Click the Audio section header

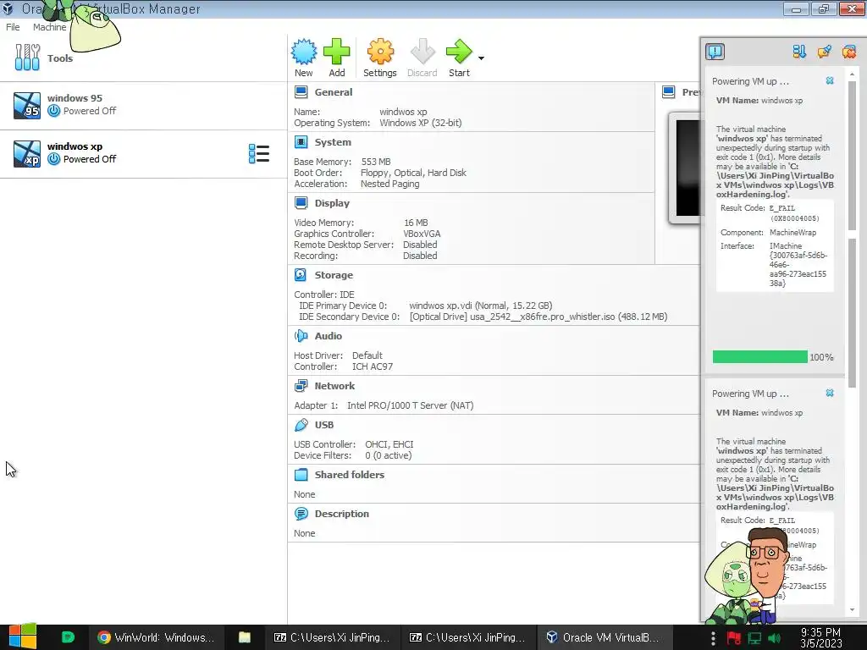(x=328, y=335)
